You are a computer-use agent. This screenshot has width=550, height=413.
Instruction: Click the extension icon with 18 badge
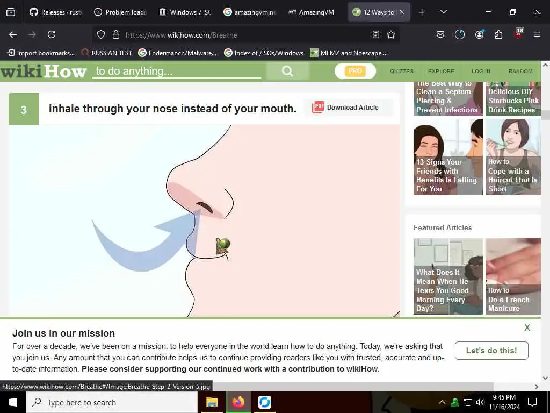click(x=518, y=34)
